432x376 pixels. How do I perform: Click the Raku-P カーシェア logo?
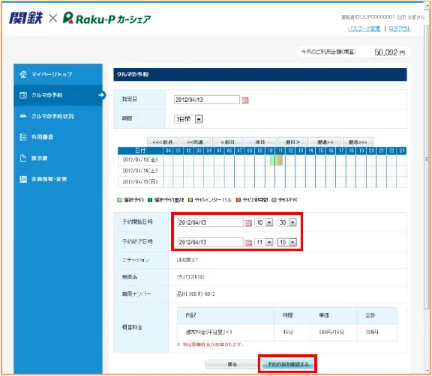(x=107, y=19)
